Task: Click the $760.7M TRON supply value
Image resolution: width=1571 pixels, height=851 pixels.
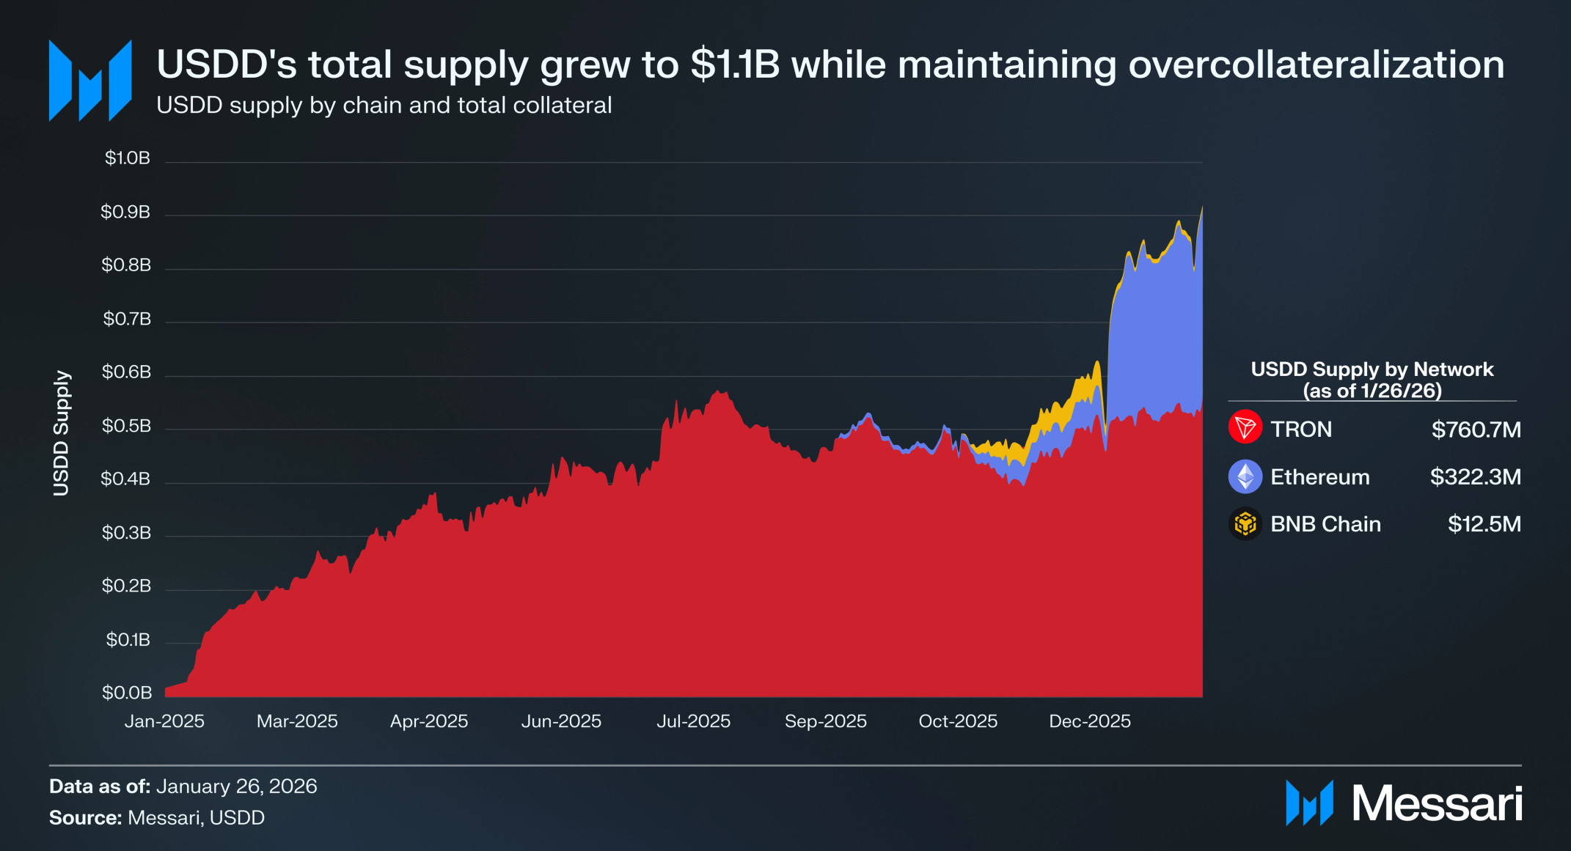Action: 1476,429
